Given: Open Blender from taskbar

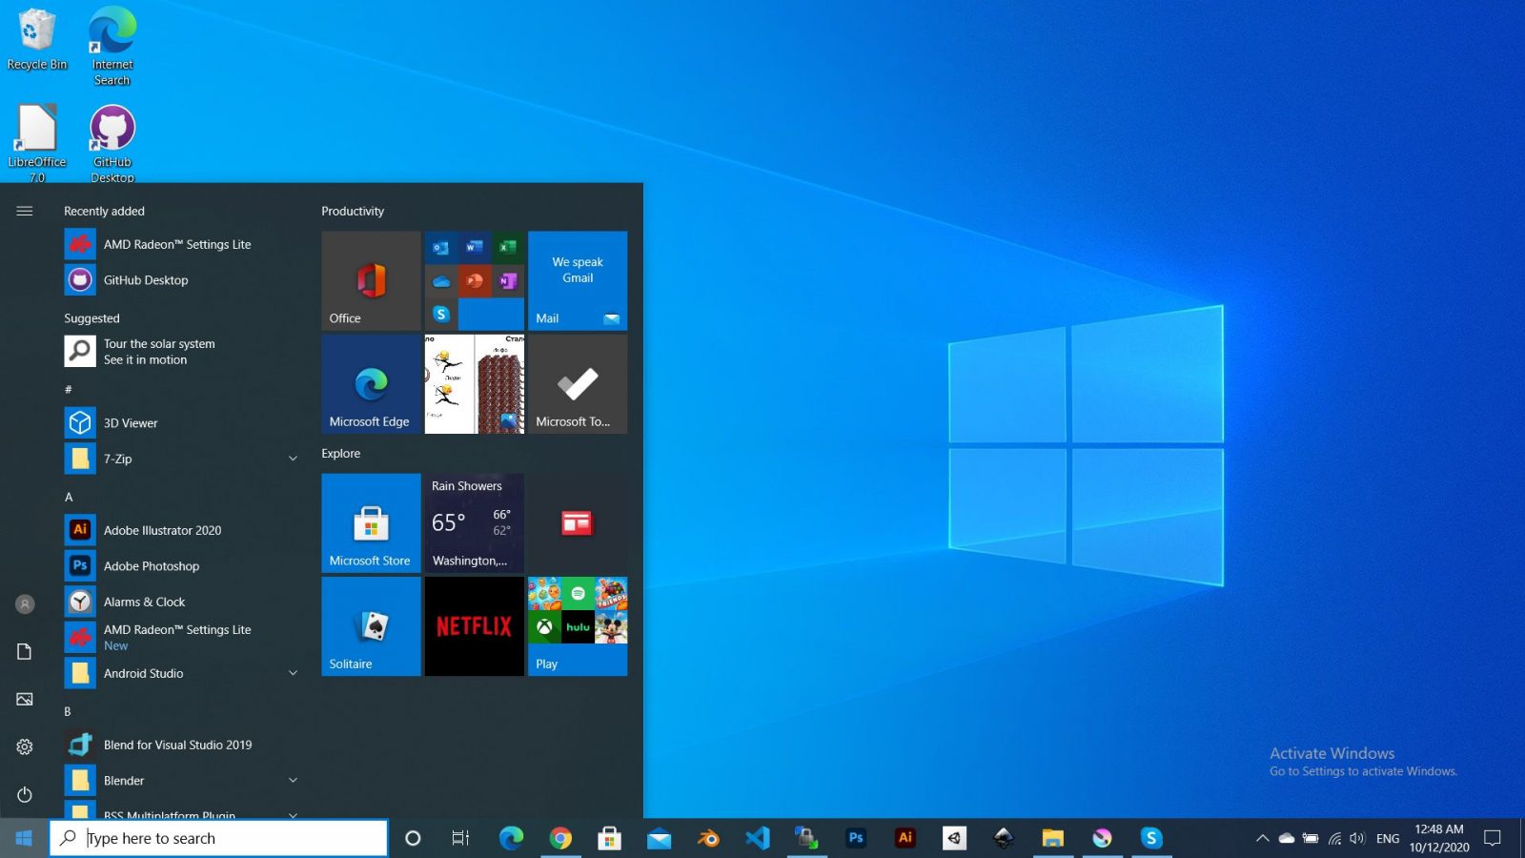Looking at the screenshot, I should pos(708,838).
